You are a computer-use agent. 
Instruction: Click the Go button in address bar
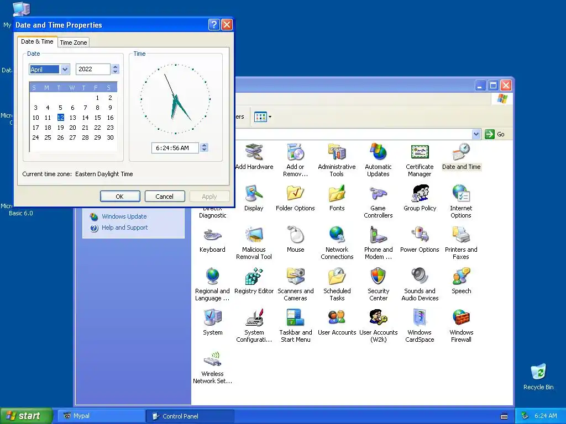coord(495,134)
